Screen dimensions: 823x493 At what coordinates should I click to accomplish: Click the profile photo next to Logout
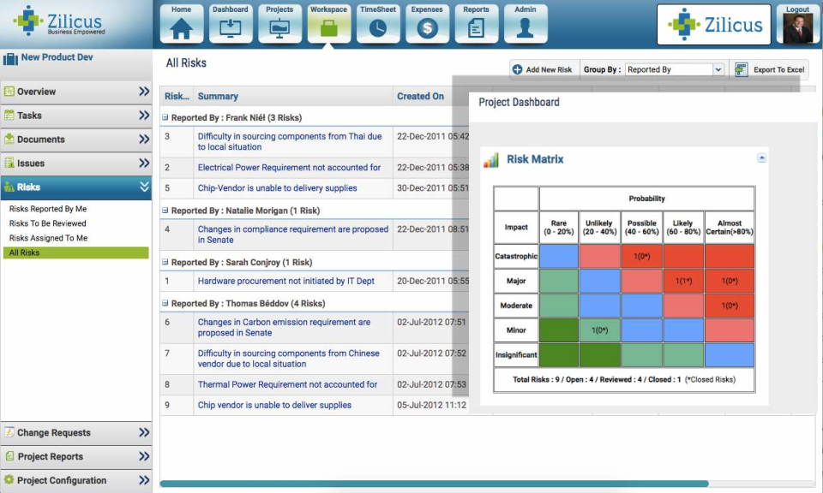797,28
